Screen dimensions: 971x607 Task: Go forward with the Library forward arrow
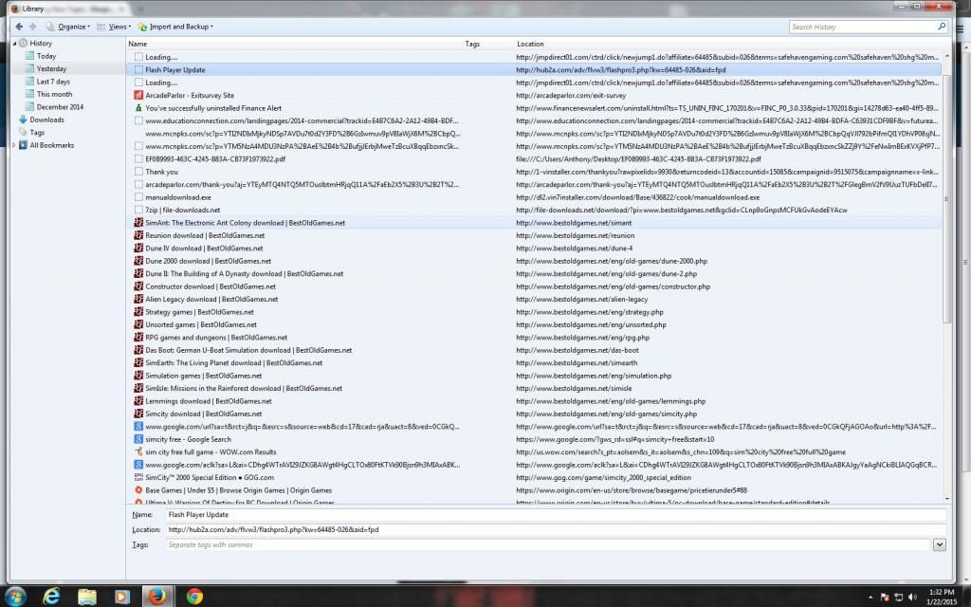pyautogui.click(x=33, y=27)
